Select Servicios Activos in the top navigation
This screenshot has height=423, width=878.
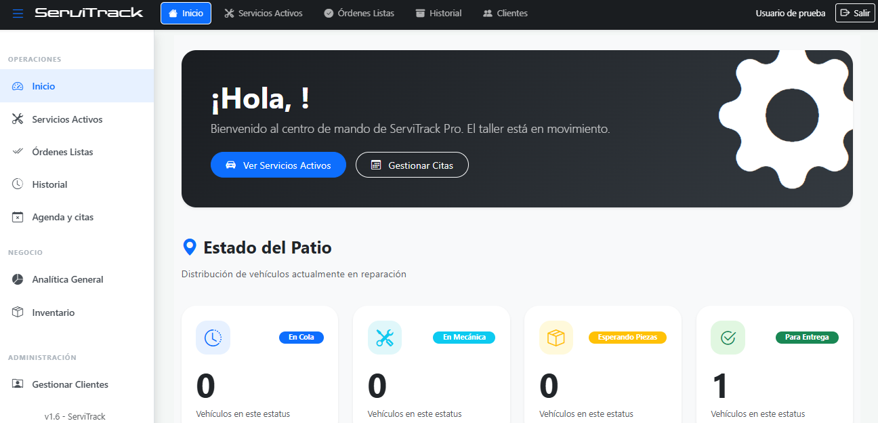coord(263,12)
